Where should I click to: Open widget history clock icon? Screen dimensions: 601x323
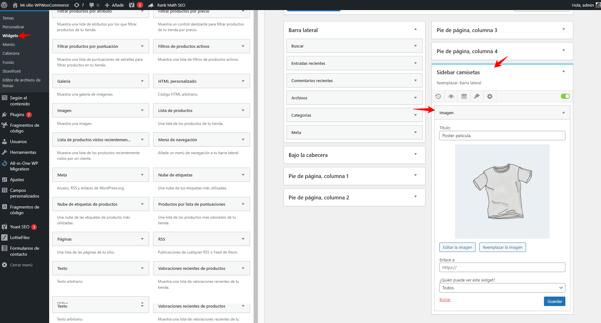[438, 96]
